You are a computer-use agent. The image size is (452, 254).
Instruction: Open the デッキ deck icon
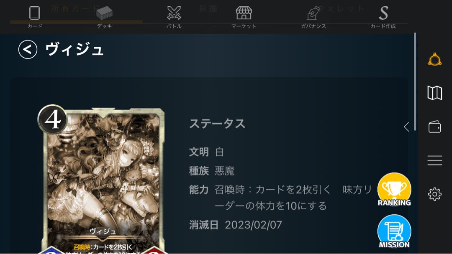click(104, 13)
